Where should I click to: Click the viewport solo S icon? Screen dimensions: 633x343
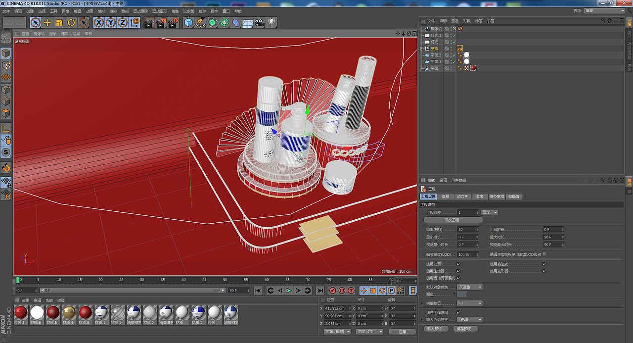(6, 152)
